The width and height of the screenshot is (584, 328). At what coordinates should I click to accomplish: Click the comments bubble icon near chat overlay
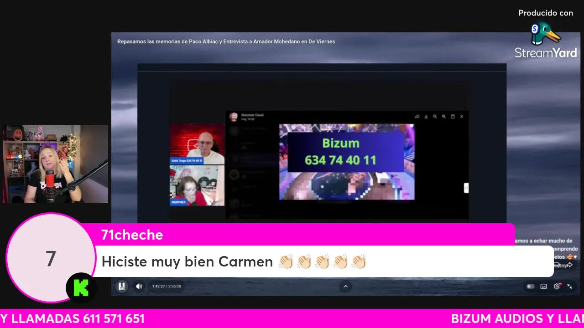point(557,265)
